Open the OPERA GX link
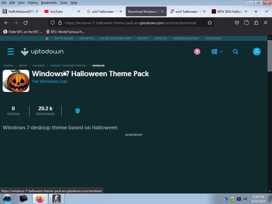 coord(160,38)
